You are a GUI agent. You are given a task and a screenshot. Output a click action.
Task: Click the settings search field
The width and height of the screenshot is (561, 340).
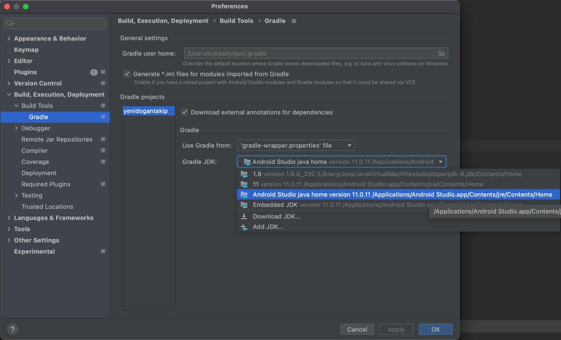pos(55,23)
